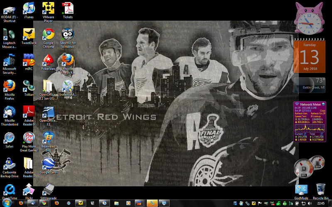Launch the Safari desktop shortcut
Image resolution: width=332 pixels, height=207 pixels.
(x=9, y=140)
